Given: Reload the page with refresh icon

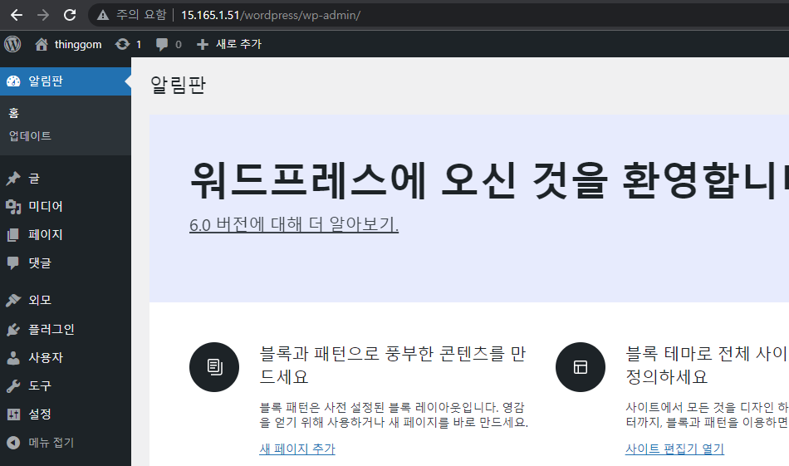Looking at the screenshot, I should [x=70, y=15].
